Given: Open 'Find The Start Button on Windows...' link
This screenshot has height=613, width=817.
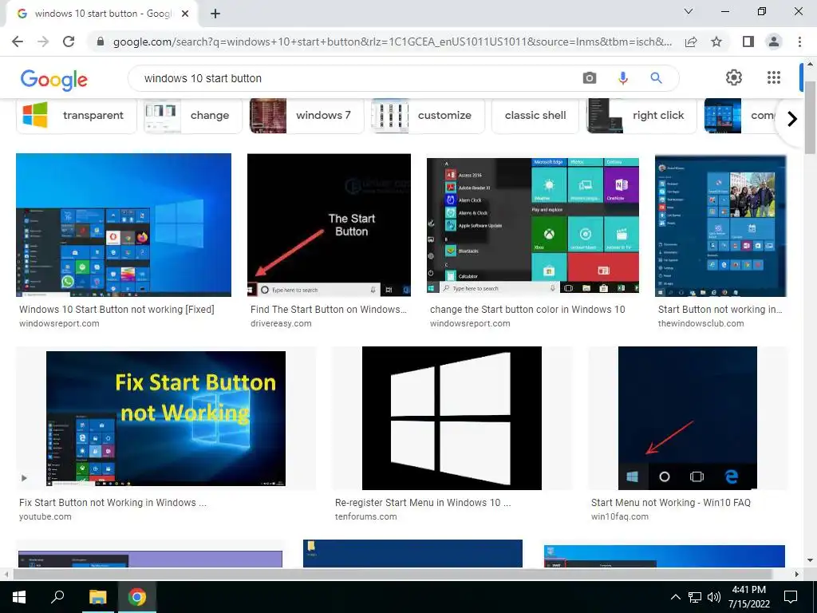Looking at the screenshot, I should coord(328,309).
